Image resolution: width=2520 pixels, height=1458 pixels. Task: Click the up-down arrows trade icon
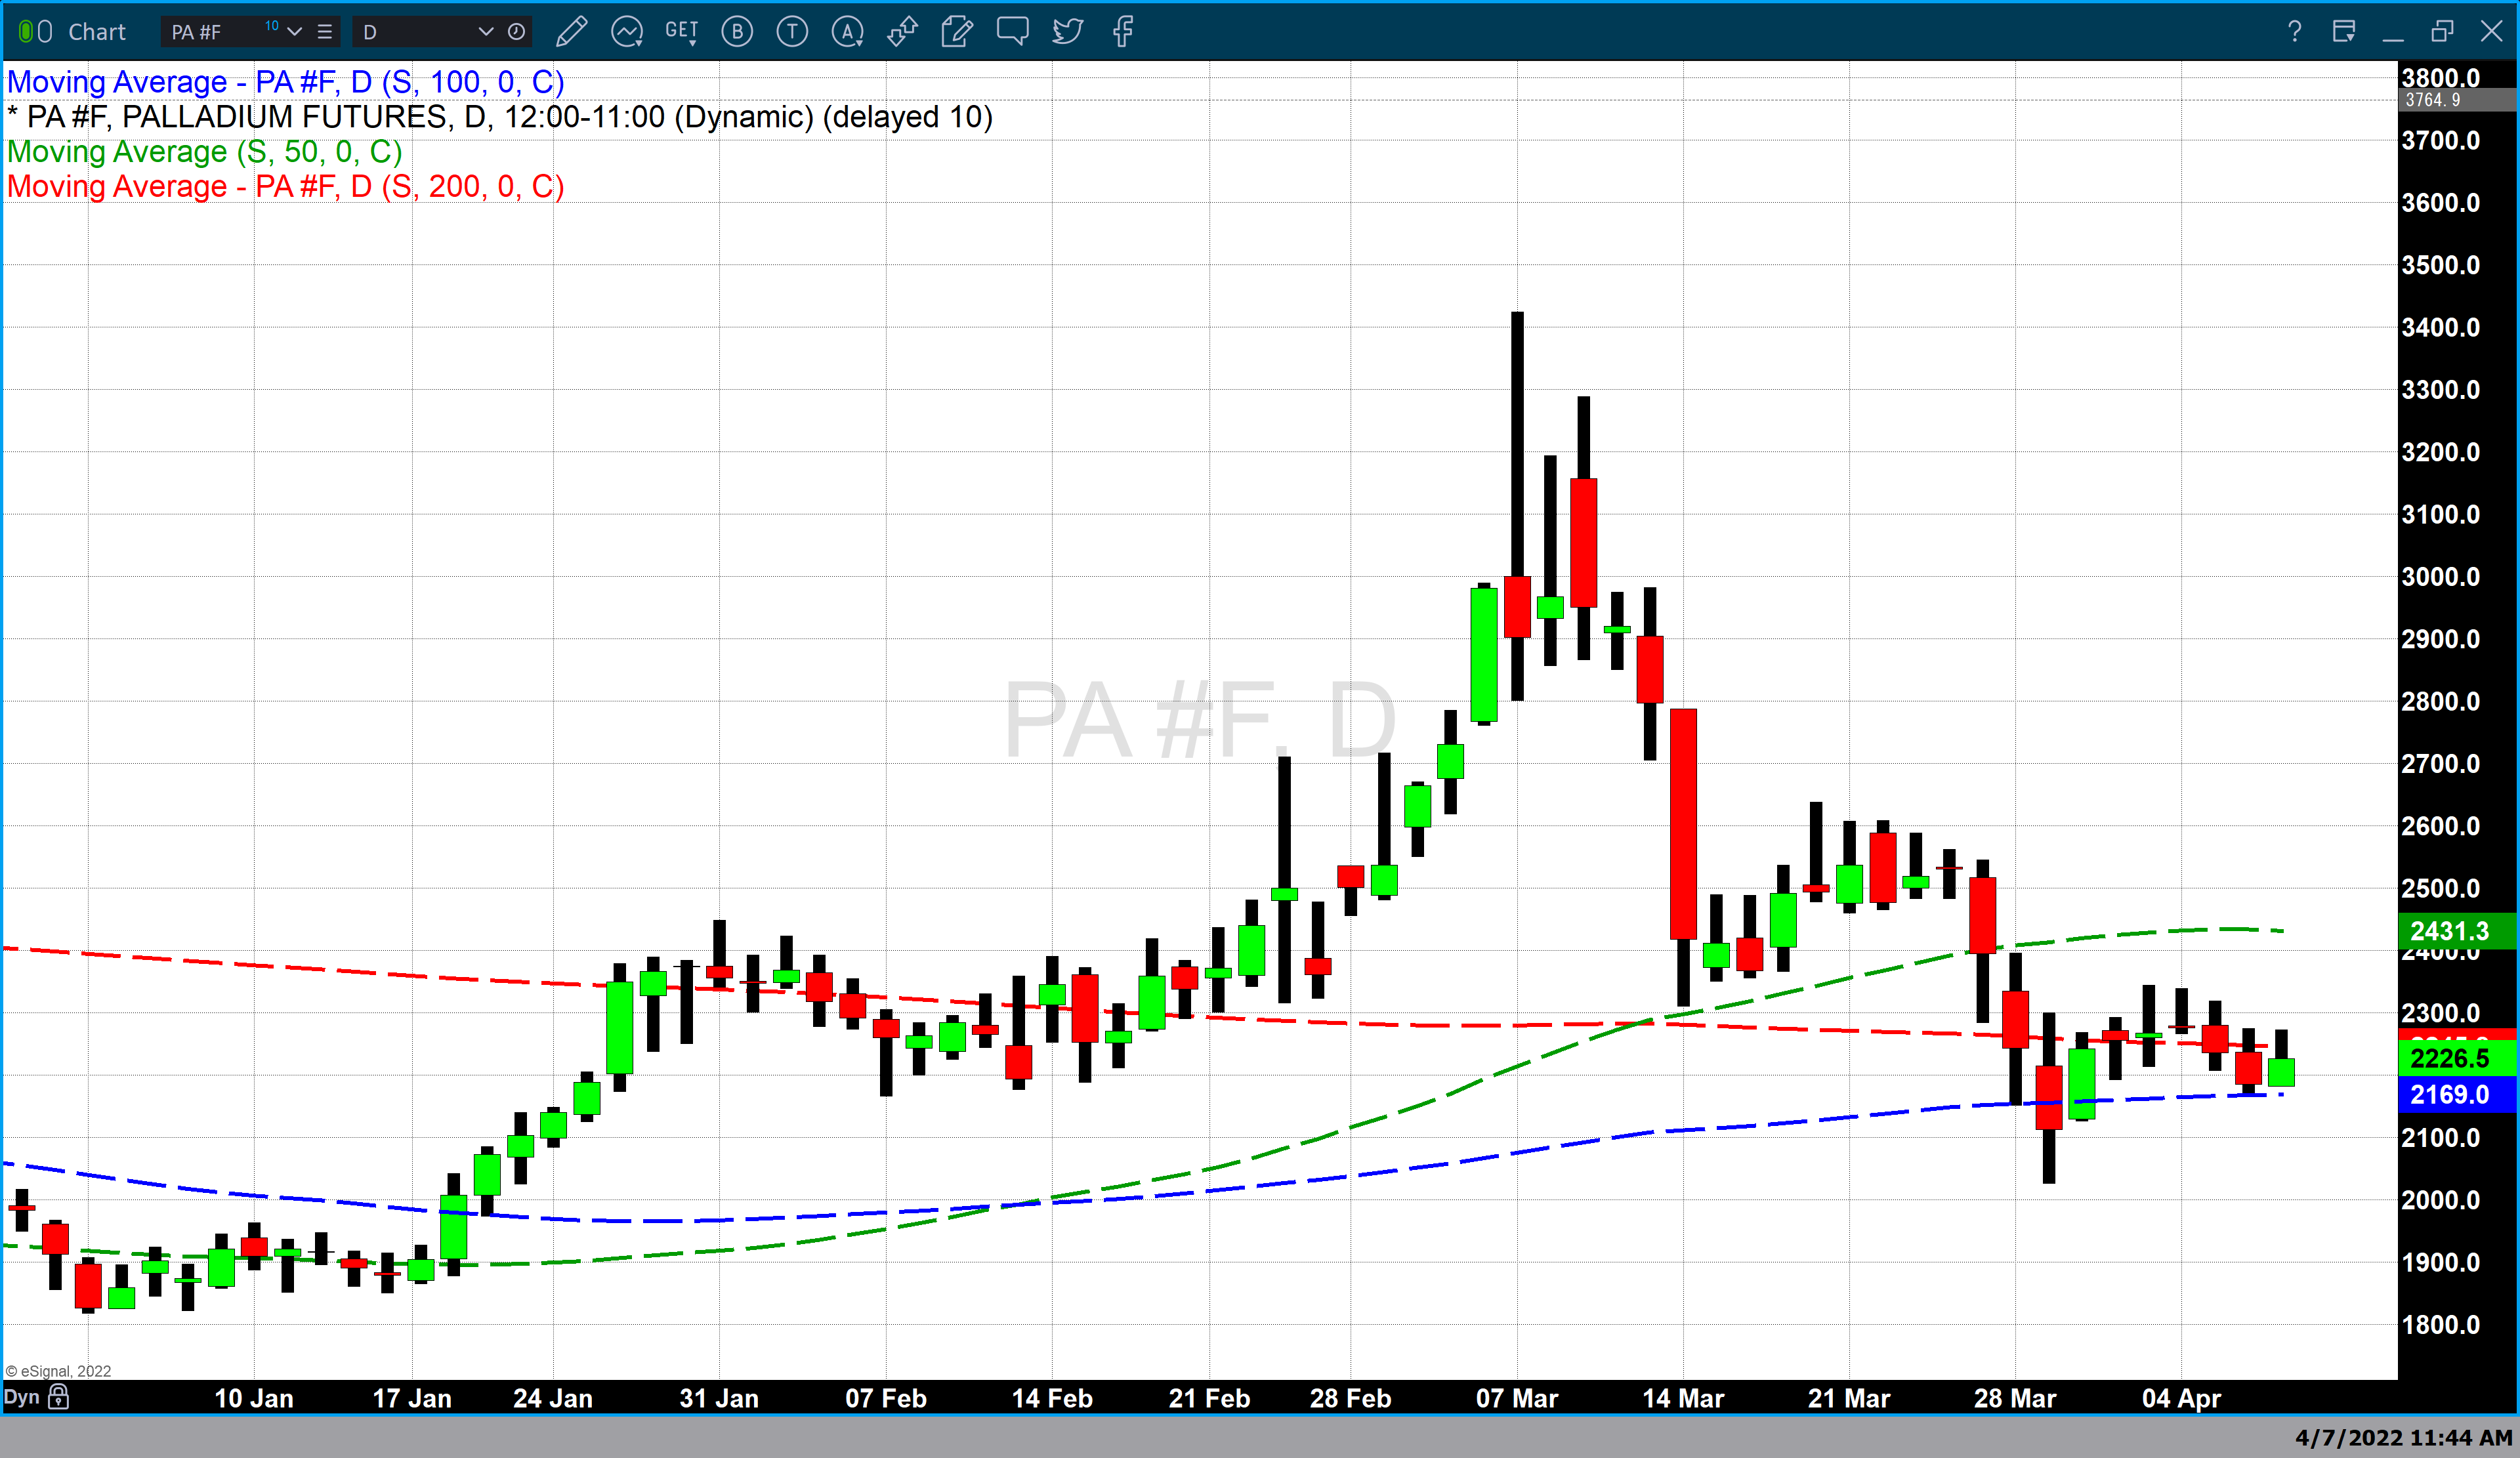[x=902, y=32]
